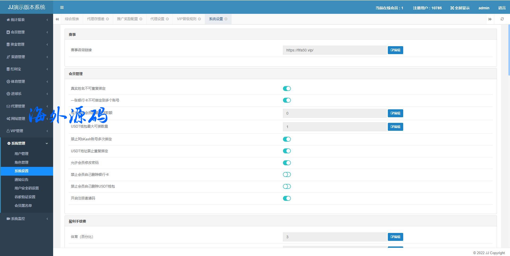
Task: Click the page vertical scrollbar thumb
Action: (x=509, y=50)
